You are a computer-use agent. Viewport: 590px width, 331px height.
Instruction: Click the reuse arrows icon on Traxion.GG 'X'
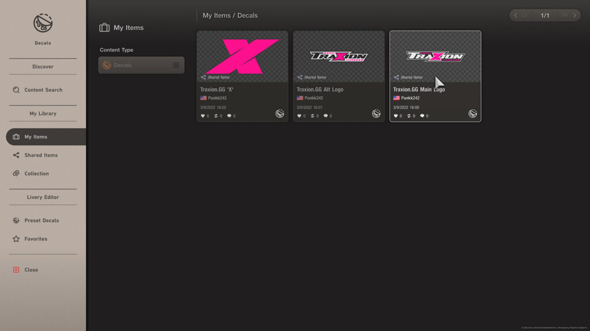[216, 116]
